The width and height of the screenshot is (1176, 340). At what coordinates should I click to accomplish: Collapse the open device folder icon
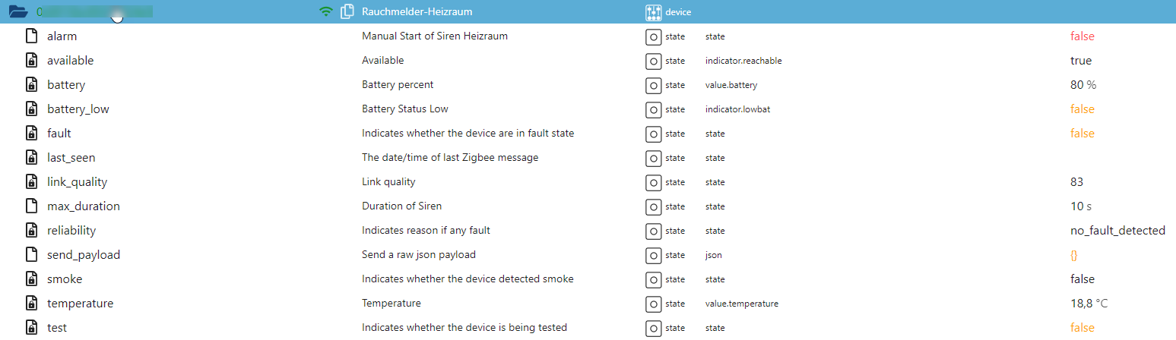pyautogui.click(x=18, y=11)
